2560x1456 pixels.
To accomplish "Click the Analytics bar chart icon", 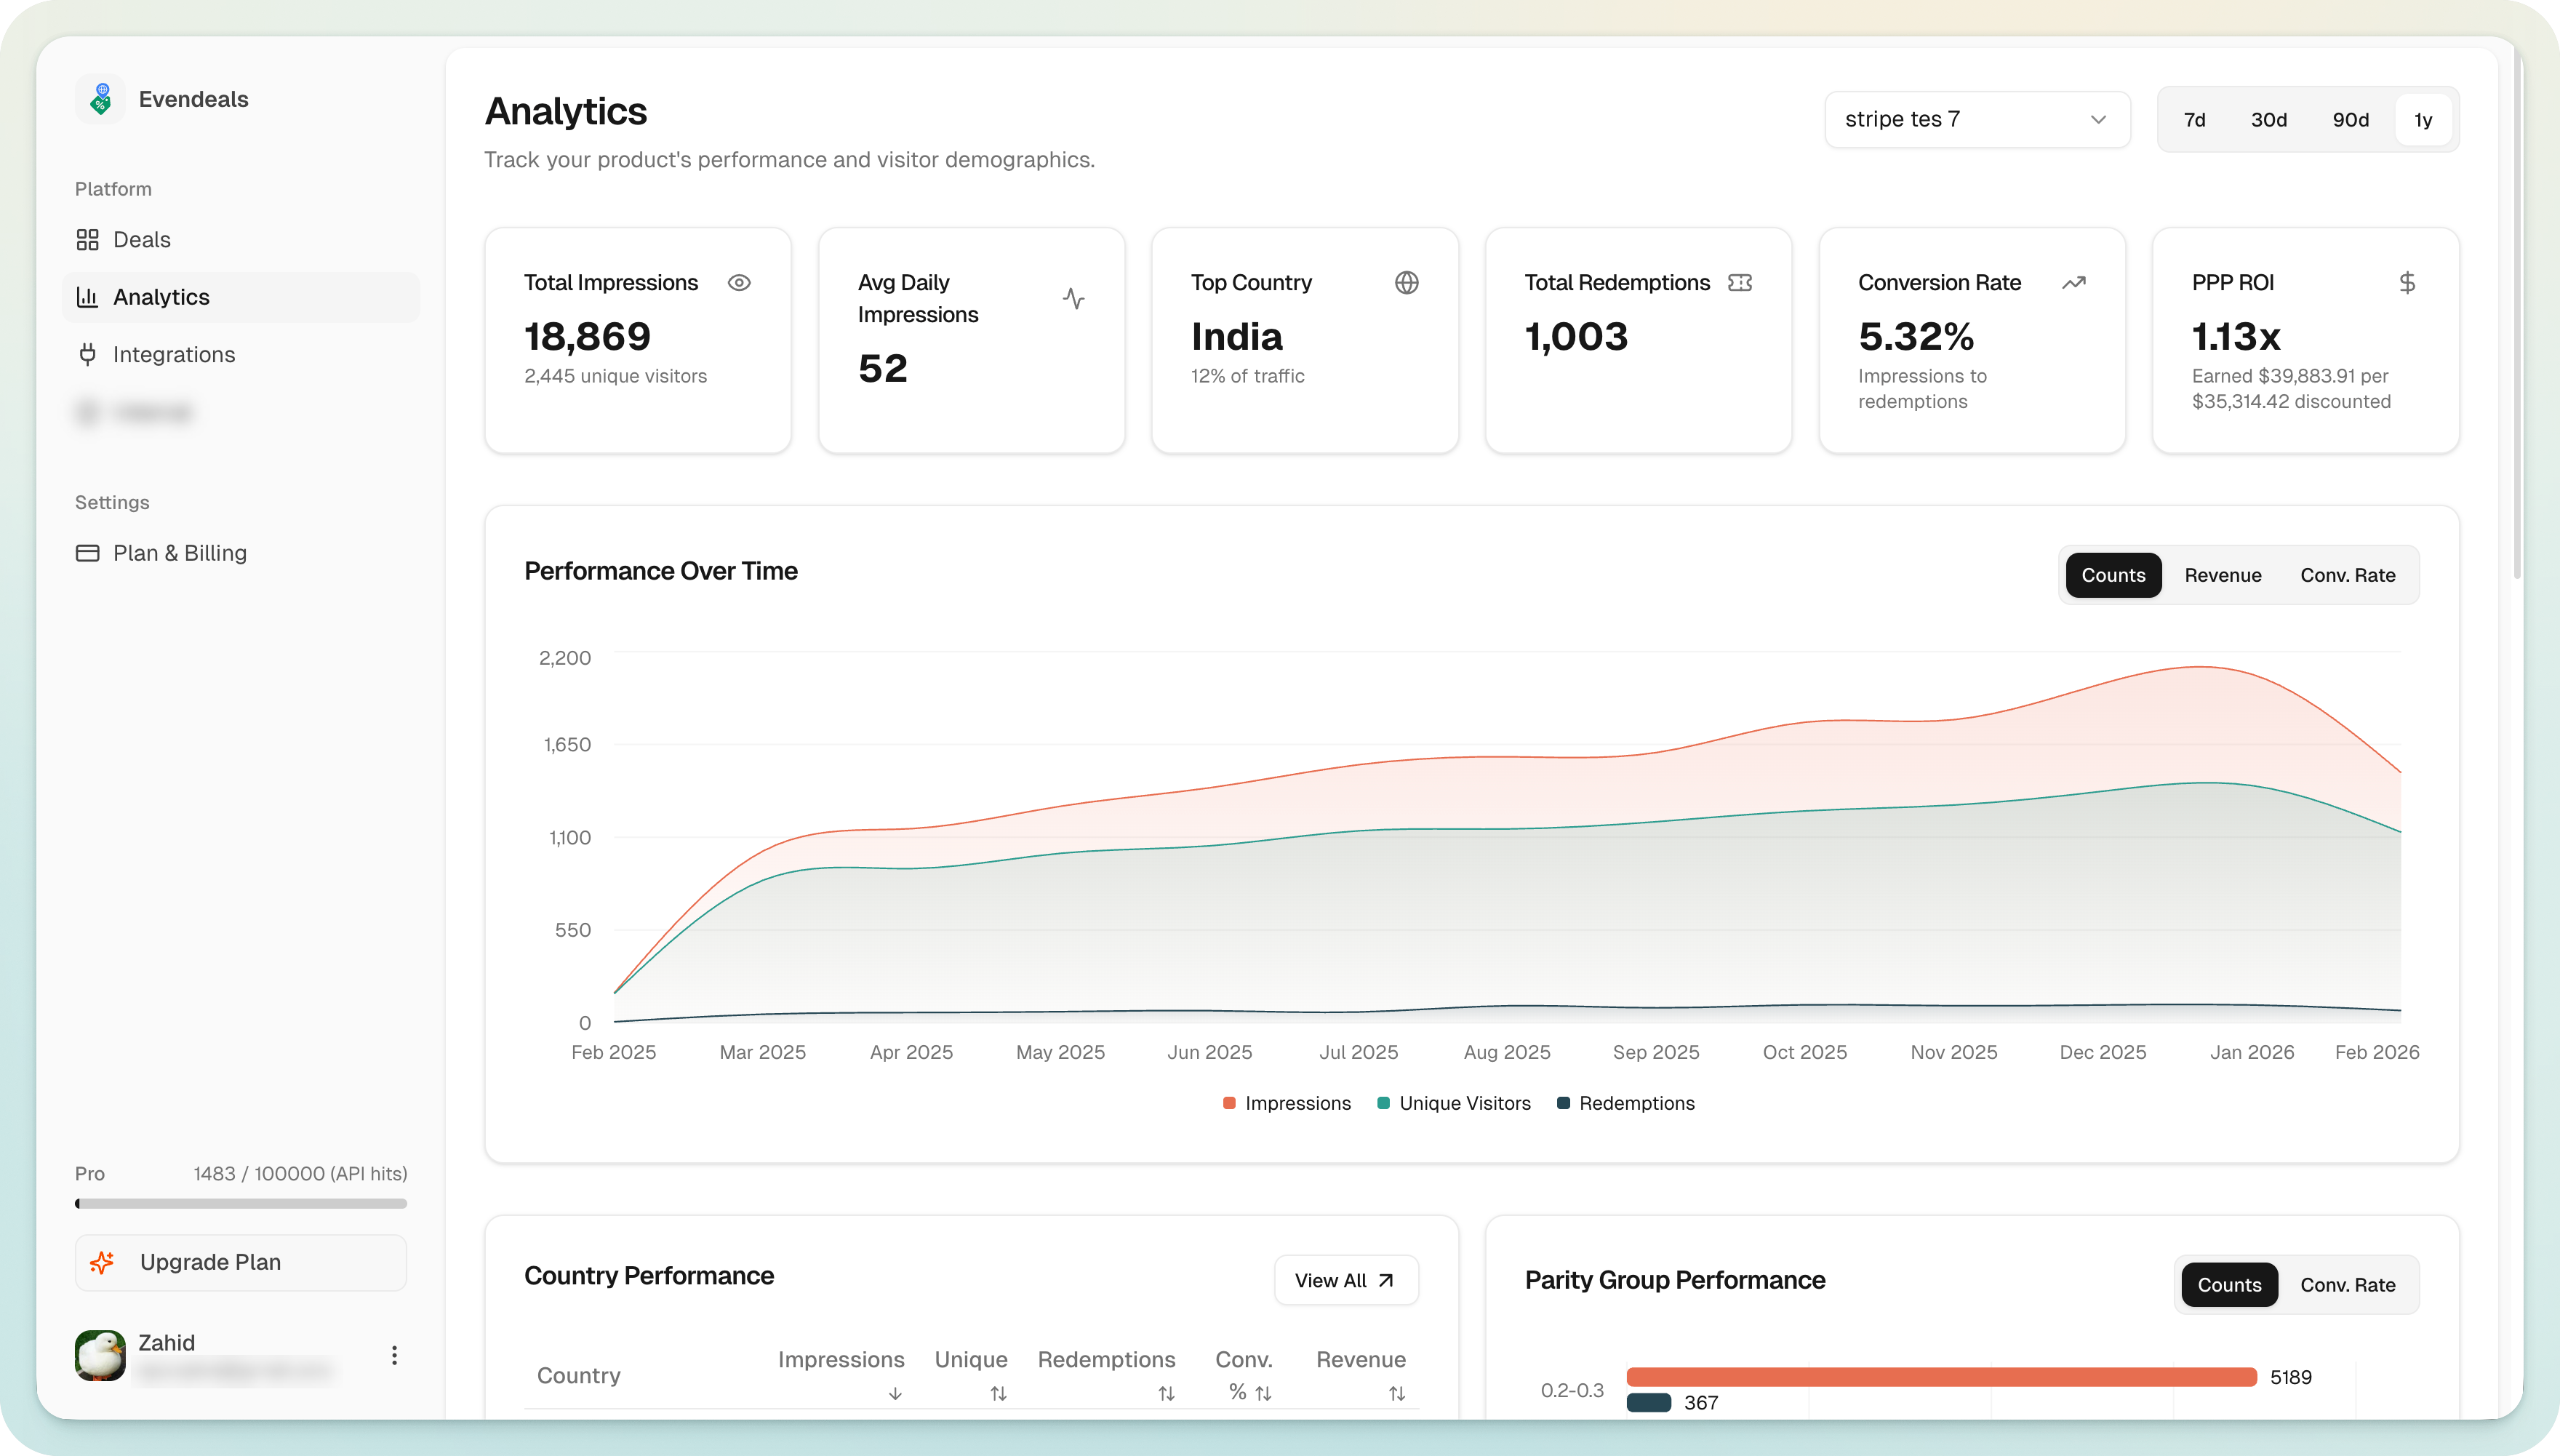I will [88, 297].
